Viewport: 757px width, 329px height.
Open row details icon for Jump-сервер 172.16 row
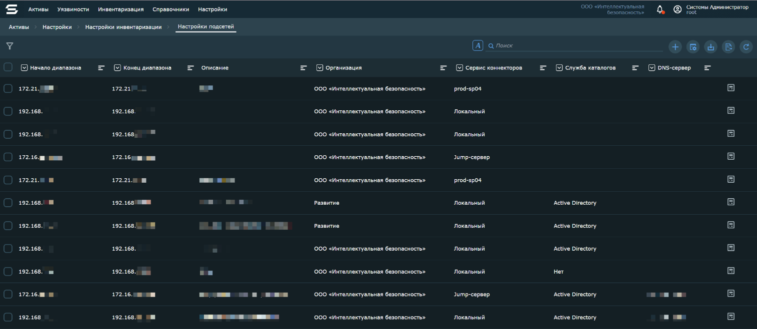tap(730, 157)
